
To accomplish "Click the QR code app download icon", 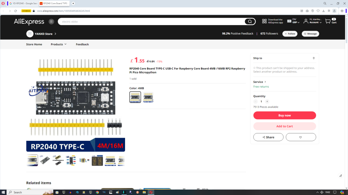I will click(264, 21).
